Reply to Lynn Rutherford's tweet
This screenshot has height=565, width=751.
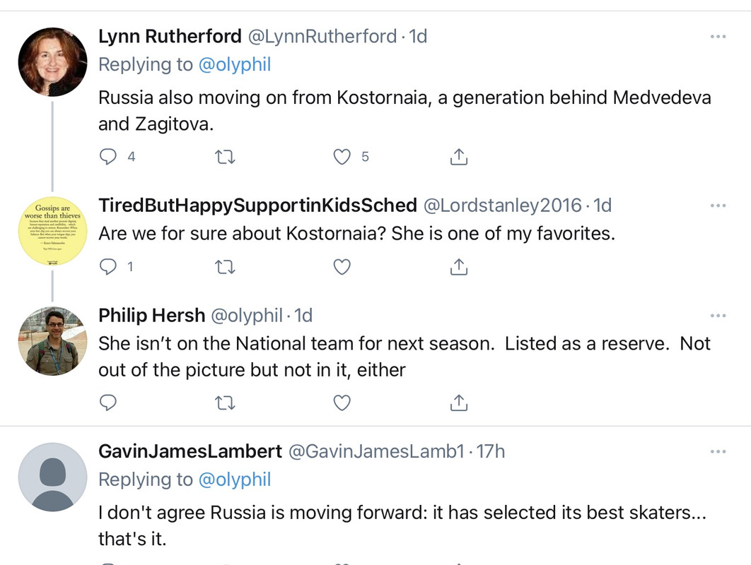(x=107, y=157)
